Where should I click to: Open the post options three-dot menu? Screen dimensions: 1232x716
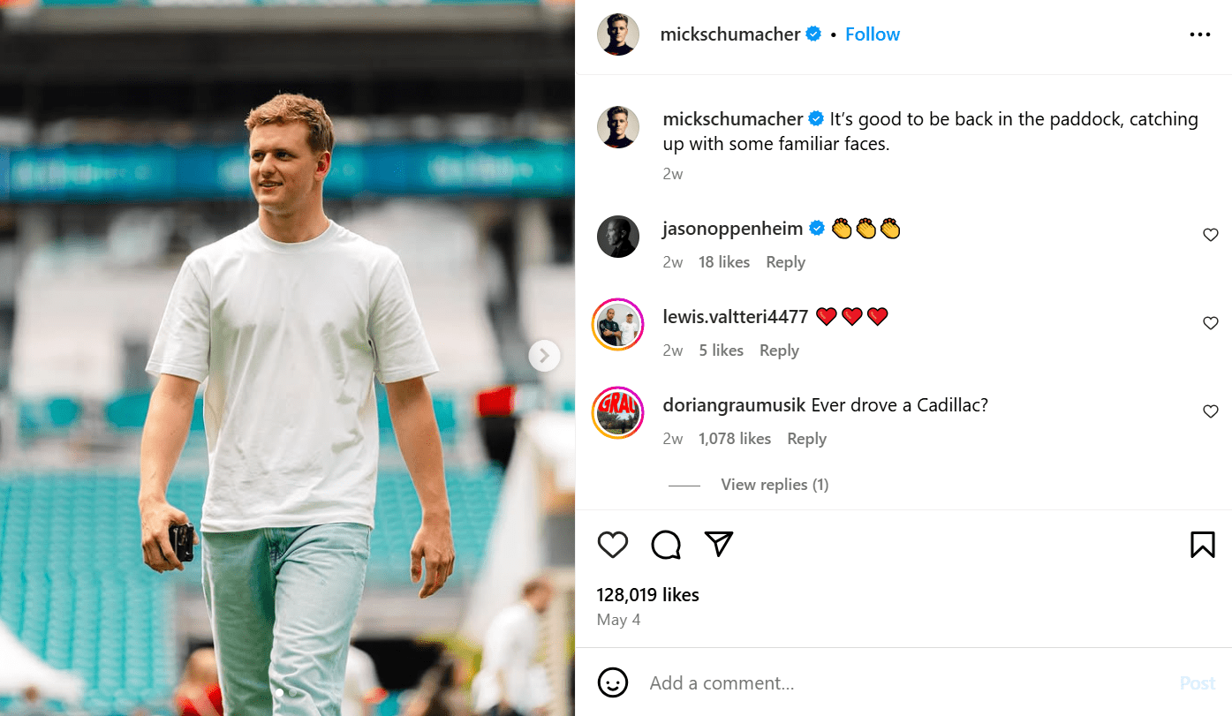click(1200, 34)
